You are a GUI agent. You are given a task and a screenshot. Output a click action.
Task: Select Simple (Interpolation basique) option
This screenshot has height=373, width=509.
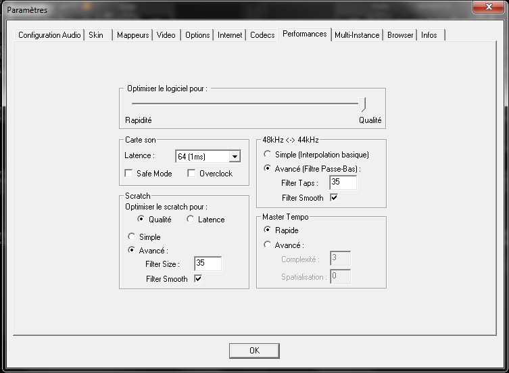pos(268,155)
